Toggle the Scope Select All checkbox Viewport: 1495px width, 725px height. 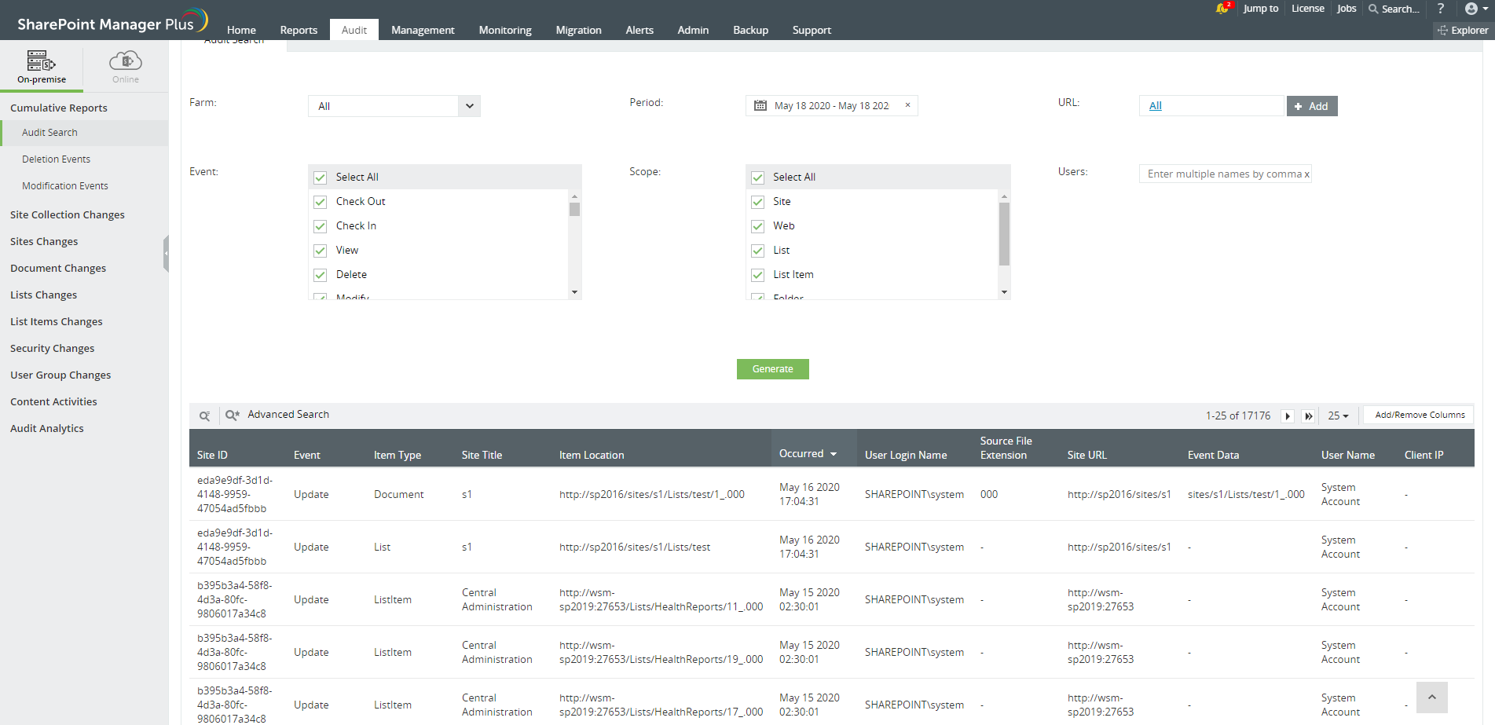pyautogui.click(x=757, y=178)
